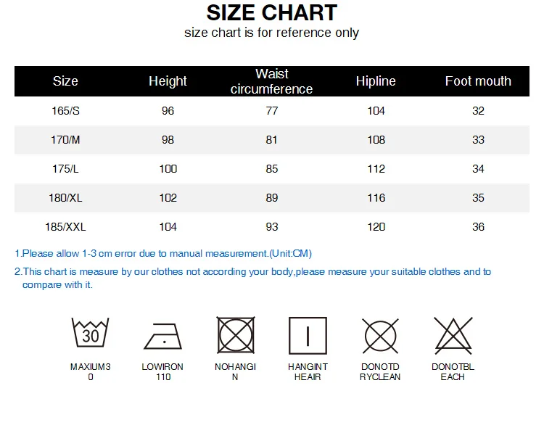The width and height of the screenshot is (544, 441).
Task: Select the 175/L size cell
Action: (65, 169)
